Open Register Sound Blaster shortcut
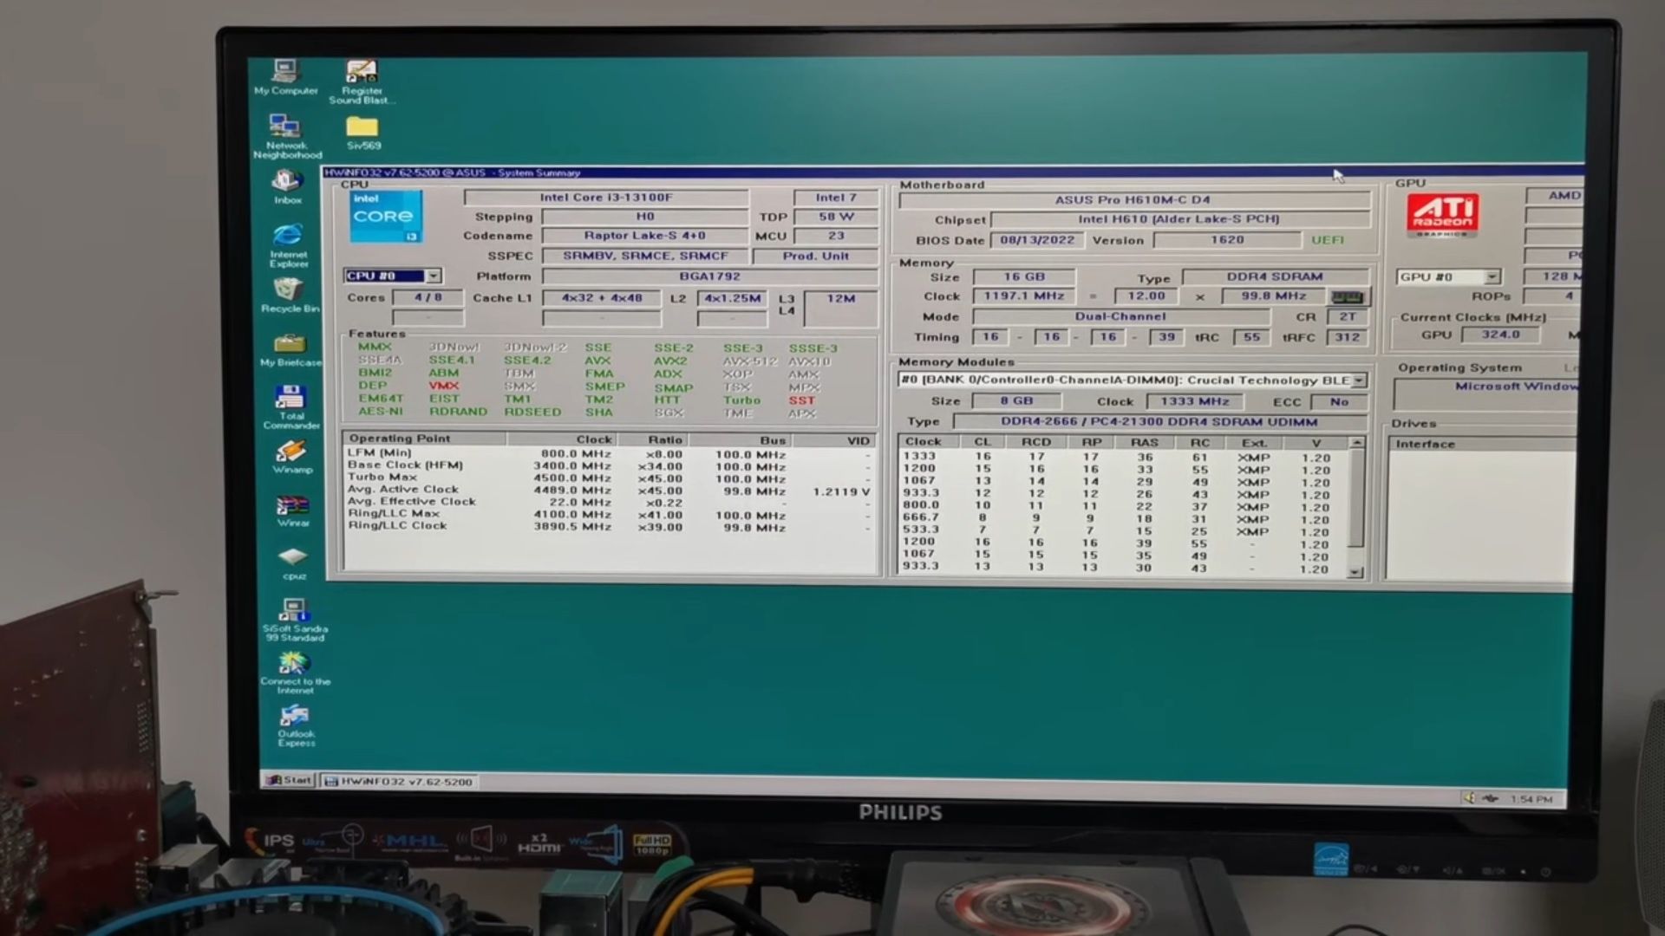The height and width of the screenshot is (936, 1665). pos(362,81)
